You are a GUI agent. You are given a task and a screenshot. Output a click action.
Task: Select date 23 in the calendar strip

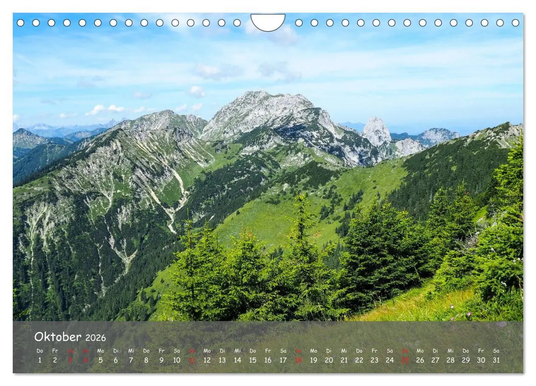pyautogui.click(x=374, y=360)
